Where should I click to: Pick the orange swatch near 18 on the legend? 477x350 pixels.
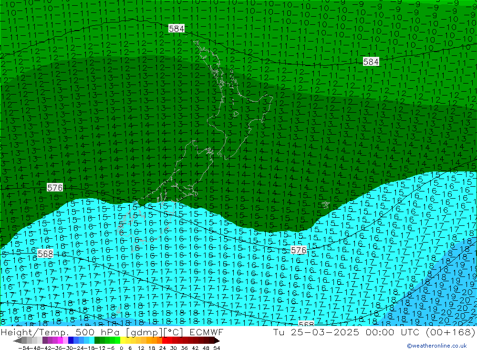[154, 340]
